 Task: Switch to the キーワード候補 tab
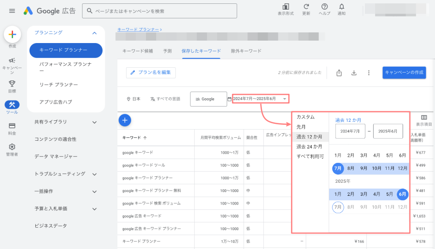click(138, 51)
